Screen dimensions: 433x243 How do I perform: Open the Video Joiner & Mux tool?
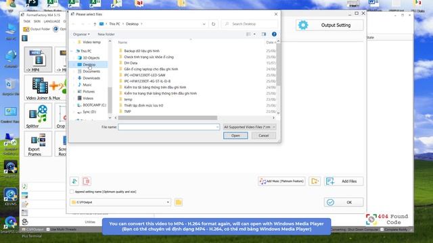coord(45,88)
